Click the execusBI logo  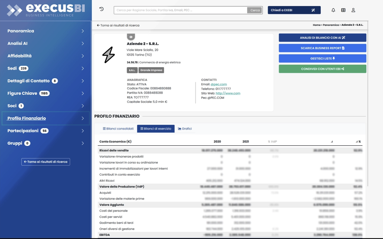[46, 10]
